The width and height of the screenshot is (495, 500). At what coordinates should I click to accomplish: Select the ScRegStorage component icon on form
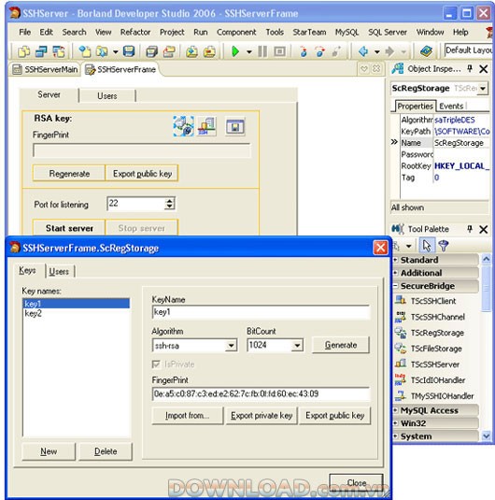click(x=183, y=126)
